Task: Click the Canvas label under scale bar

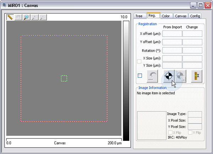Action: click(x=60, y=143)
